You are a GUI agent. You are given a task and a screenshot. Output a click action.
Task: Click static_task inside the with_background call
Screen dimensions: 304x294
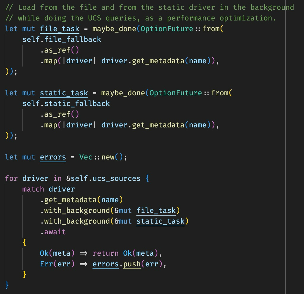(x=160, y=221)
